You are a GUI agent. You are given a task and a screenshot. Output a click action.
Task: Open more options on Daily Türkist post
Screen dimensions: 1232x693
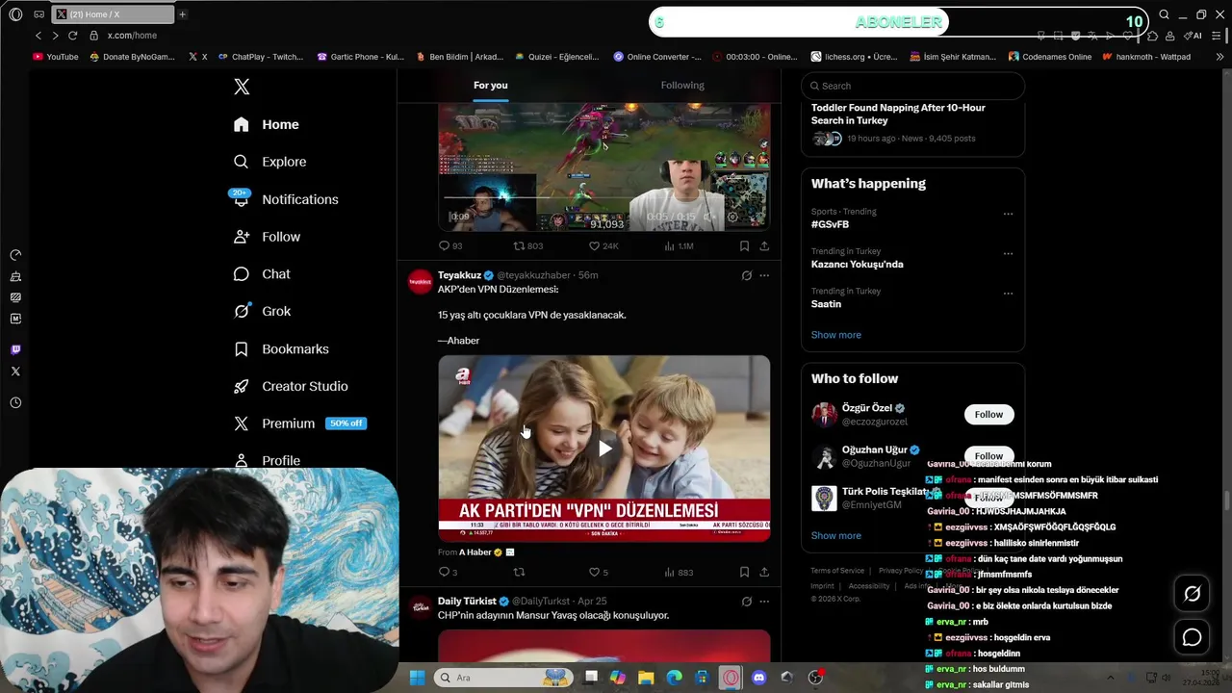[764, 602]
